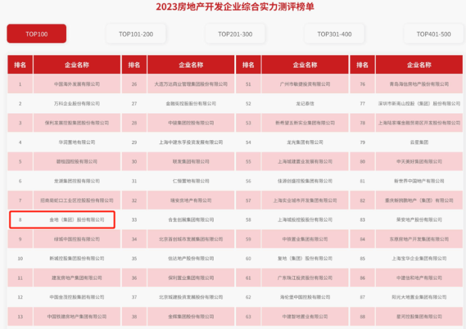The height and width of the screenshot is (329, 466).
Task: Click 中国海外发展有限公司 in rank 1 row
Action: (x=77, y=84)
